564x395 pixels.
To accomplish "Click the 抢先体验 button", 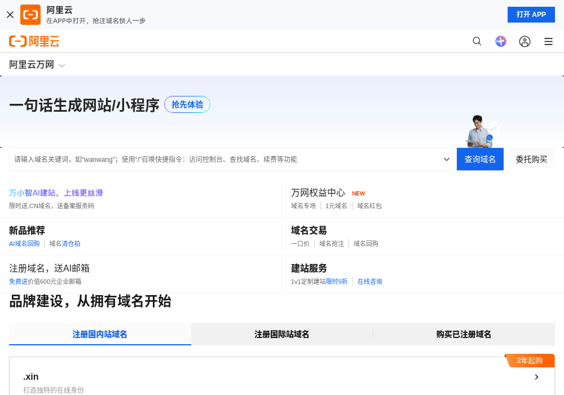I will point(187,104).
